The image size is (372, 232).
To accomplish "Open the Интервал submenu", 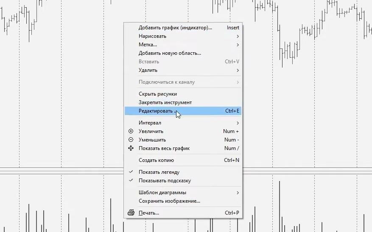I will (x=149, y=123).
